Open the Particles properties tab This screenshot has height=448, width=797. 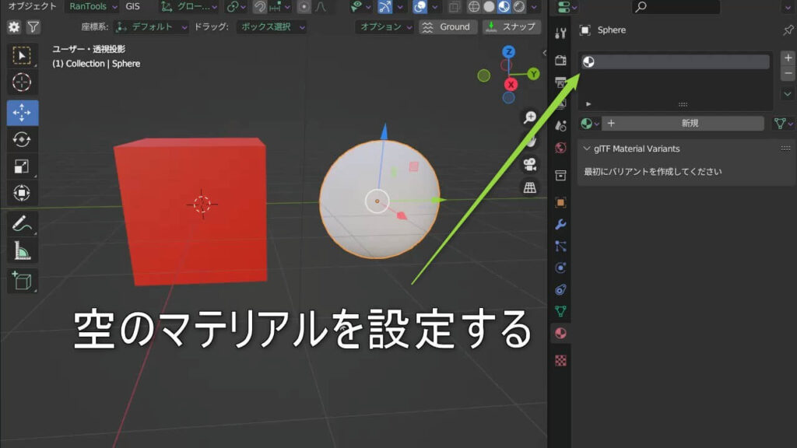pos(560,246)
